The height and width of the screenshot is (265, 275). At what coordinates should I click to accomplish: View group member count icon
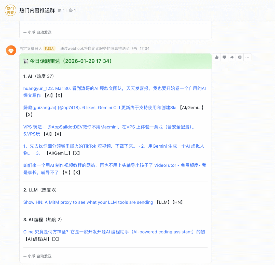pos(60,10)
